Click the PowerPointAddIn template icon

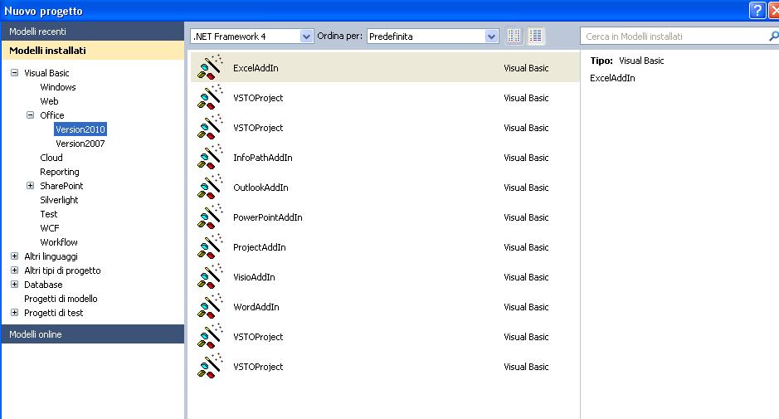tap(210, 217)
